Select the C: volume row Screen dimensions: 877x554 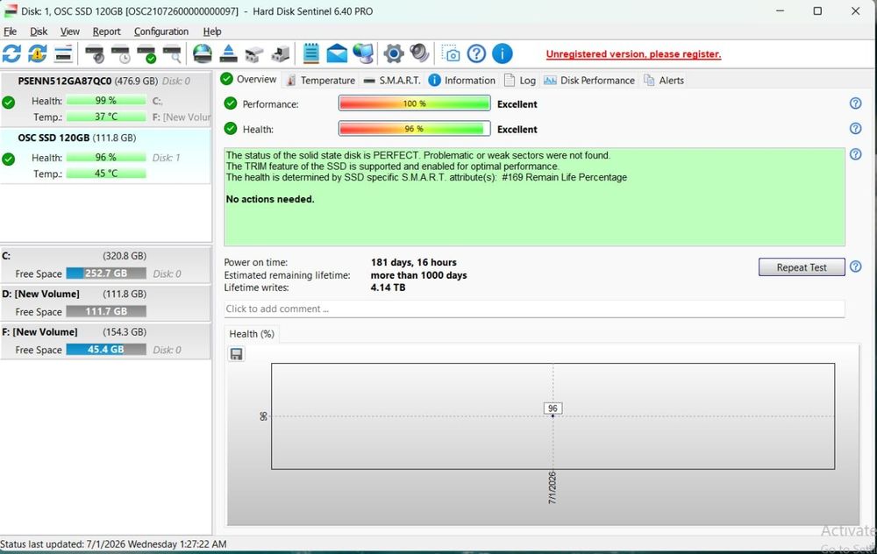point(106,265)
